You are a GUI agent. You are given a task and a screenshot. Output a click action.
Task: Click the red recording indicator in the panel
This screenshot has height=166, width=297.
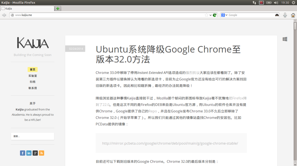[x=261, y=3]
